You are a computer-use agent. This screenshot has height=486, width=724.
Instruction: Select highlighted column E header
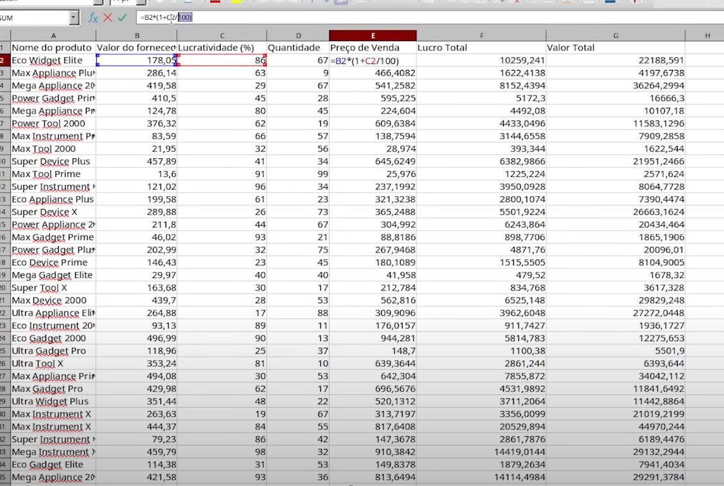373,35
